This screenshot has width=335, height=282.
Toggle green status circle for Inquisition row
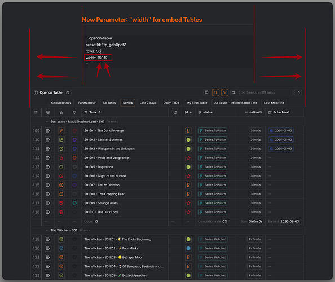tap(188, 167)
